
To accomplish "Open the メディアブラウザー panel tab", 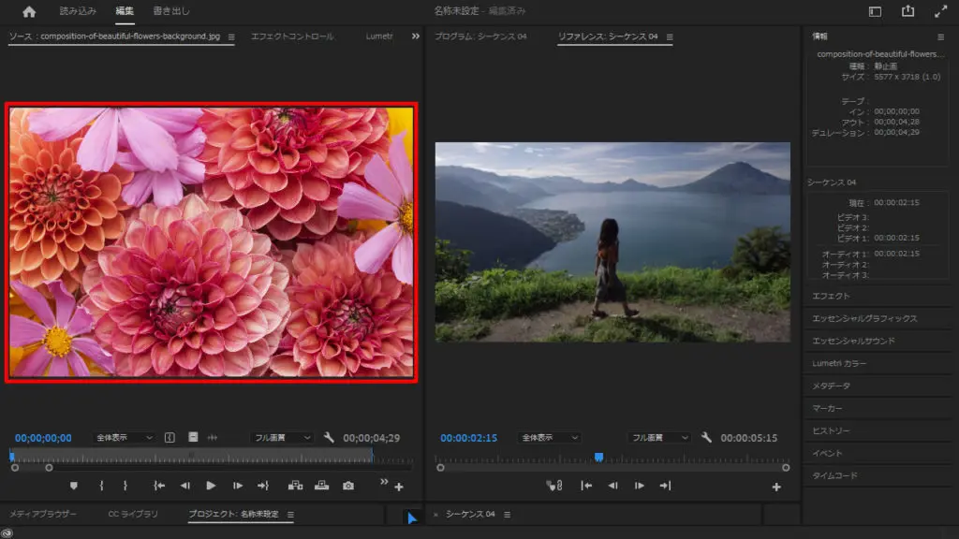I will coord(43,515).
